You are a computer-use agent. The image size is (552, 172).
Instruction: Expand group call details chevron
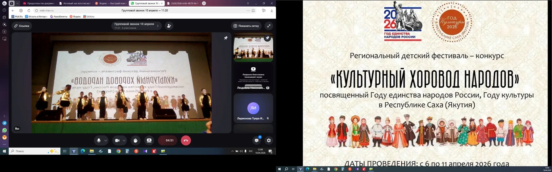click(x=158, y=26)
